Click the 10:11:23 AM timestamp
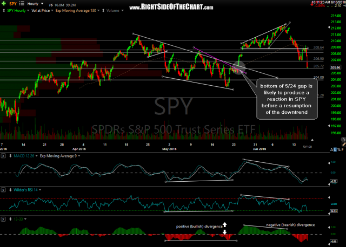The image size is (346, 247). pos(321,2)
